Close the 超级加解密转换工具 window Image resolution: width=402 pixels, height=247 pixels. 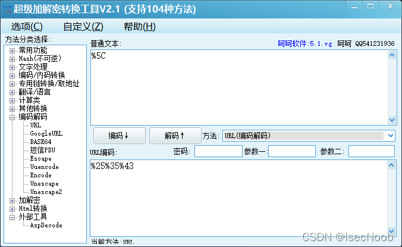coord(390,7)
